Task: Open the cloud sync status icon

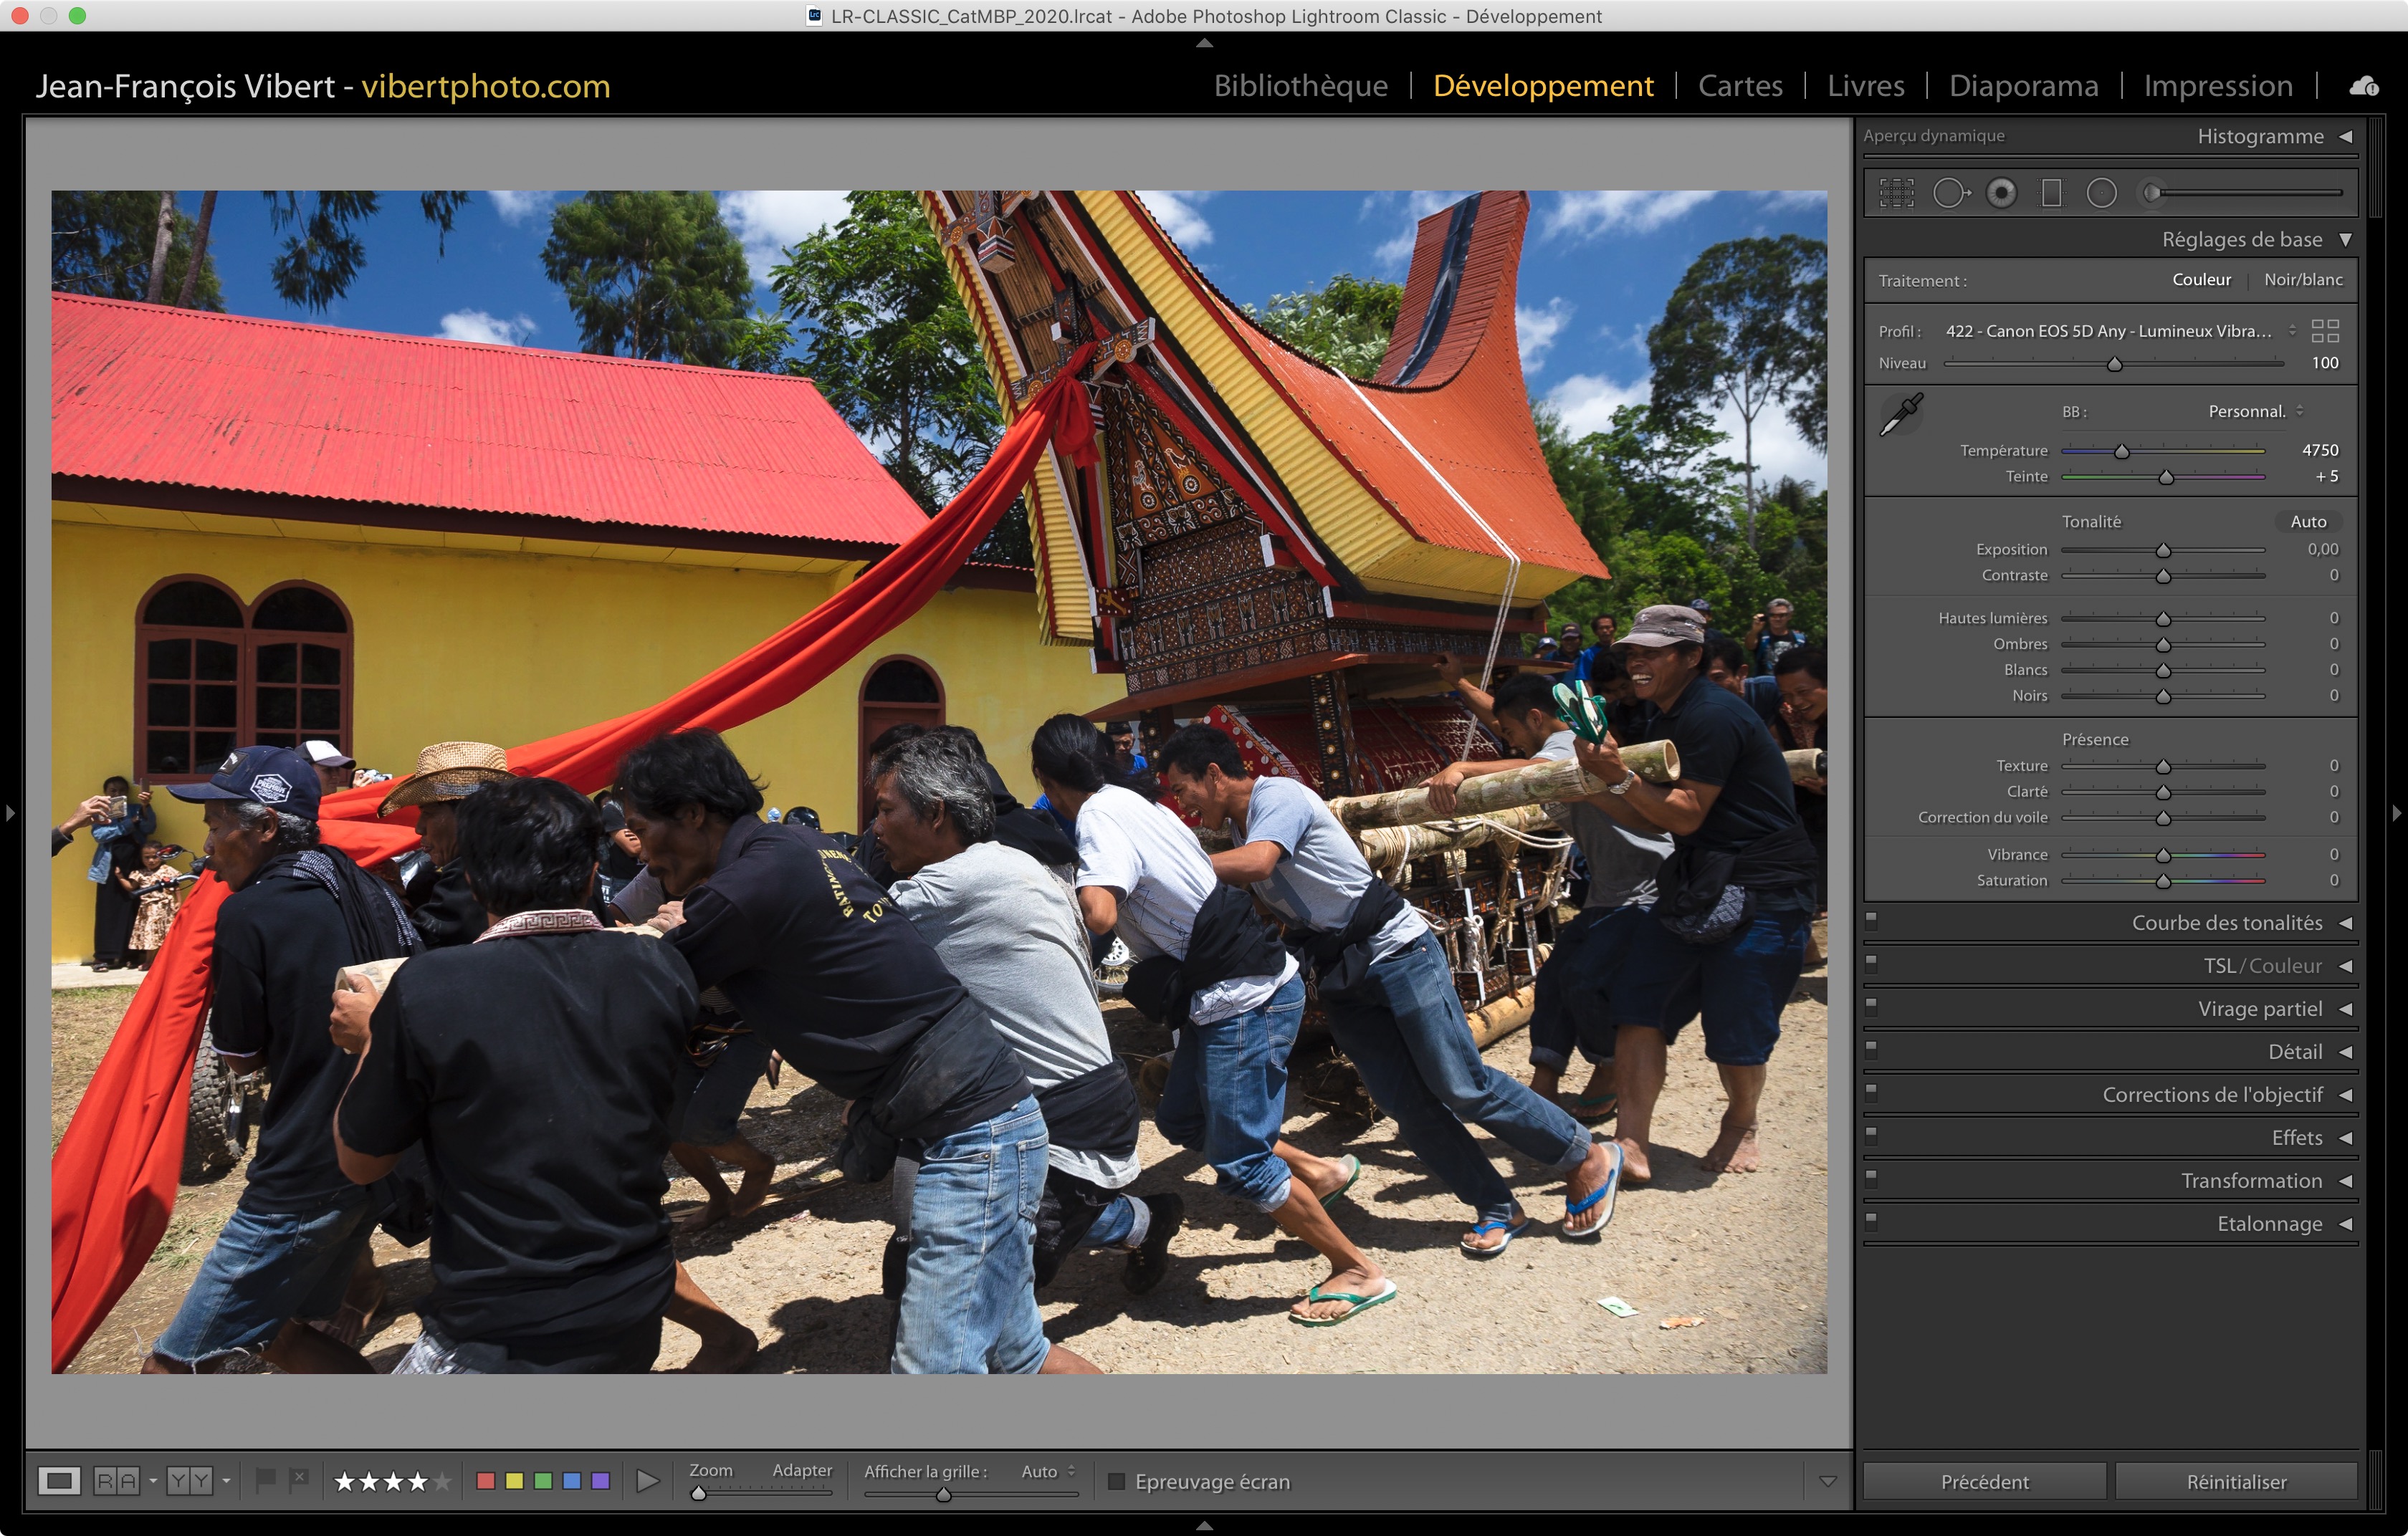Action: pyautogui.click(x=2364, y=86)
